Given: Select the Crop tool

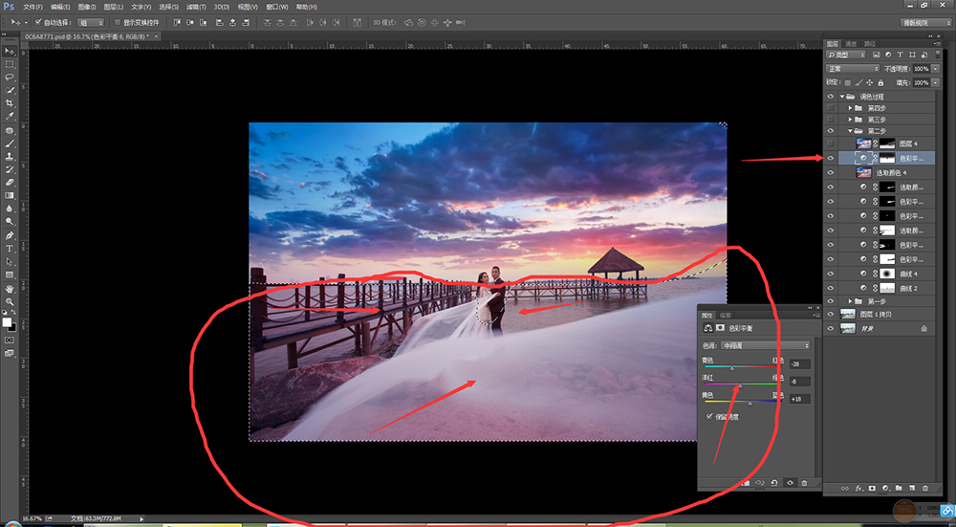Looking at the screenshot, I should coord(10,103).
